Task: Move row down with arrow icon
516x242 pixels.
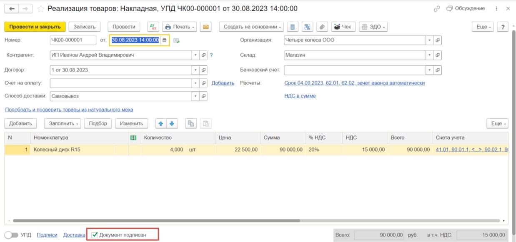Action: point(172,124)
